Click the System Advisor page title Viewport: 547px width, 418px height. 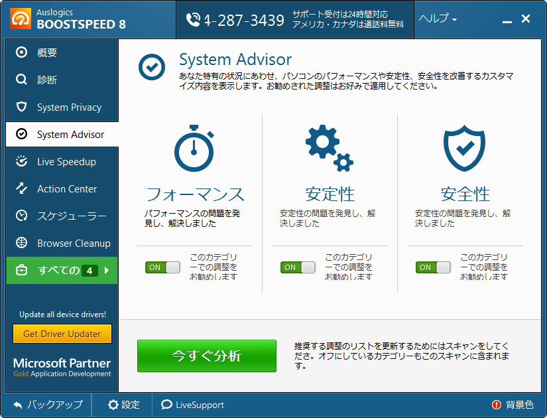point(235,60)
